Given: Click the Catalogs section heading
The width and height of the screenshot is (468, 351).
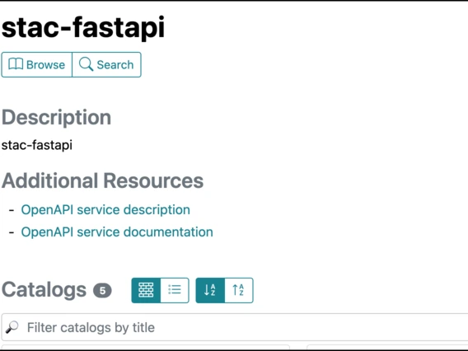Looking at the screenshot, I should (x=44, y=290).
